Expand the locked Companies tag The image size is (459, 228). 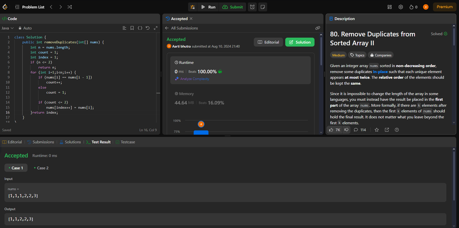coord(380,55)
